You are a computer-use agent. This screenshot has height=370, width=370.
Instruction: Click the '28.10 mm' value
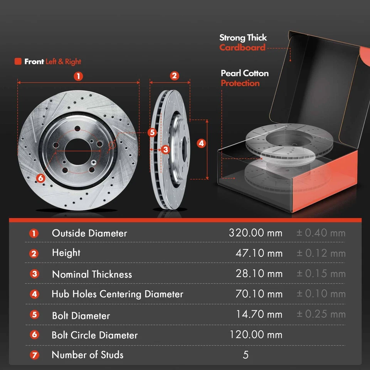click(x=259, y=274)
